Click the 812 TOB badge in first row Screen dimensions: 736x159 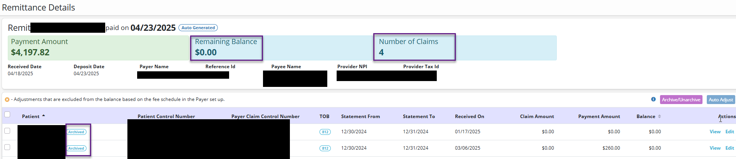click(x=325, y=132)
